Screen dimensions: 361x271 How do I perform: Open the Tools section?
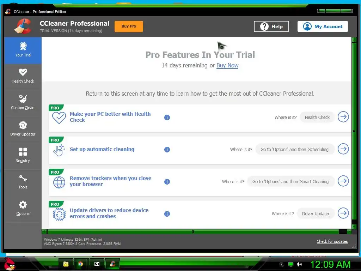[23, 182]
